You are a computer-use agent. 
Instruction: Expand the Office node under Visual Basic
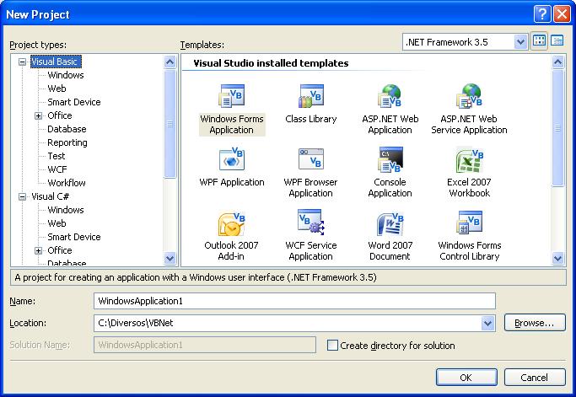(x=39, y=115)
